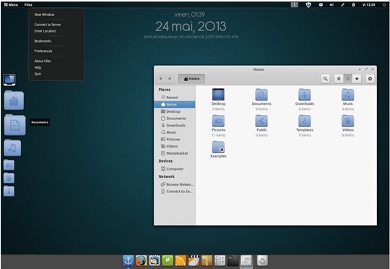The width and height of the screenshot is (390, 269).
Task: Select the Downloads folder icon in Home
Action: tap(305, 95)
